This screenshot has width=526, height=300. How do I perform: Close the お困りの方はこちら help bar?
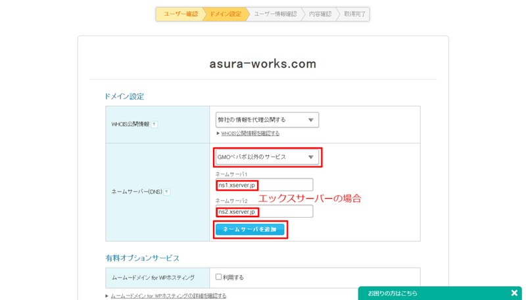click(x=514, y=293)
